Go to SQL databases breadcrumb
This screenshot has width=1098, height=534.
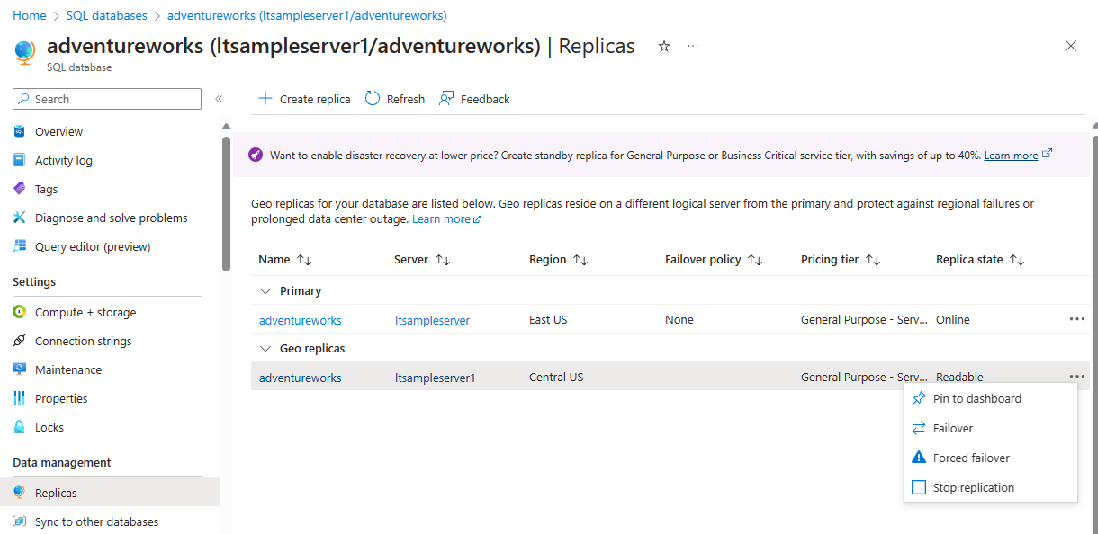point(106,15)
